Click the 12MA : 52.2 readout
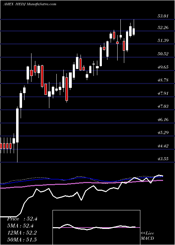This screenshot has height=245, width=175. (x=22, y=233)
